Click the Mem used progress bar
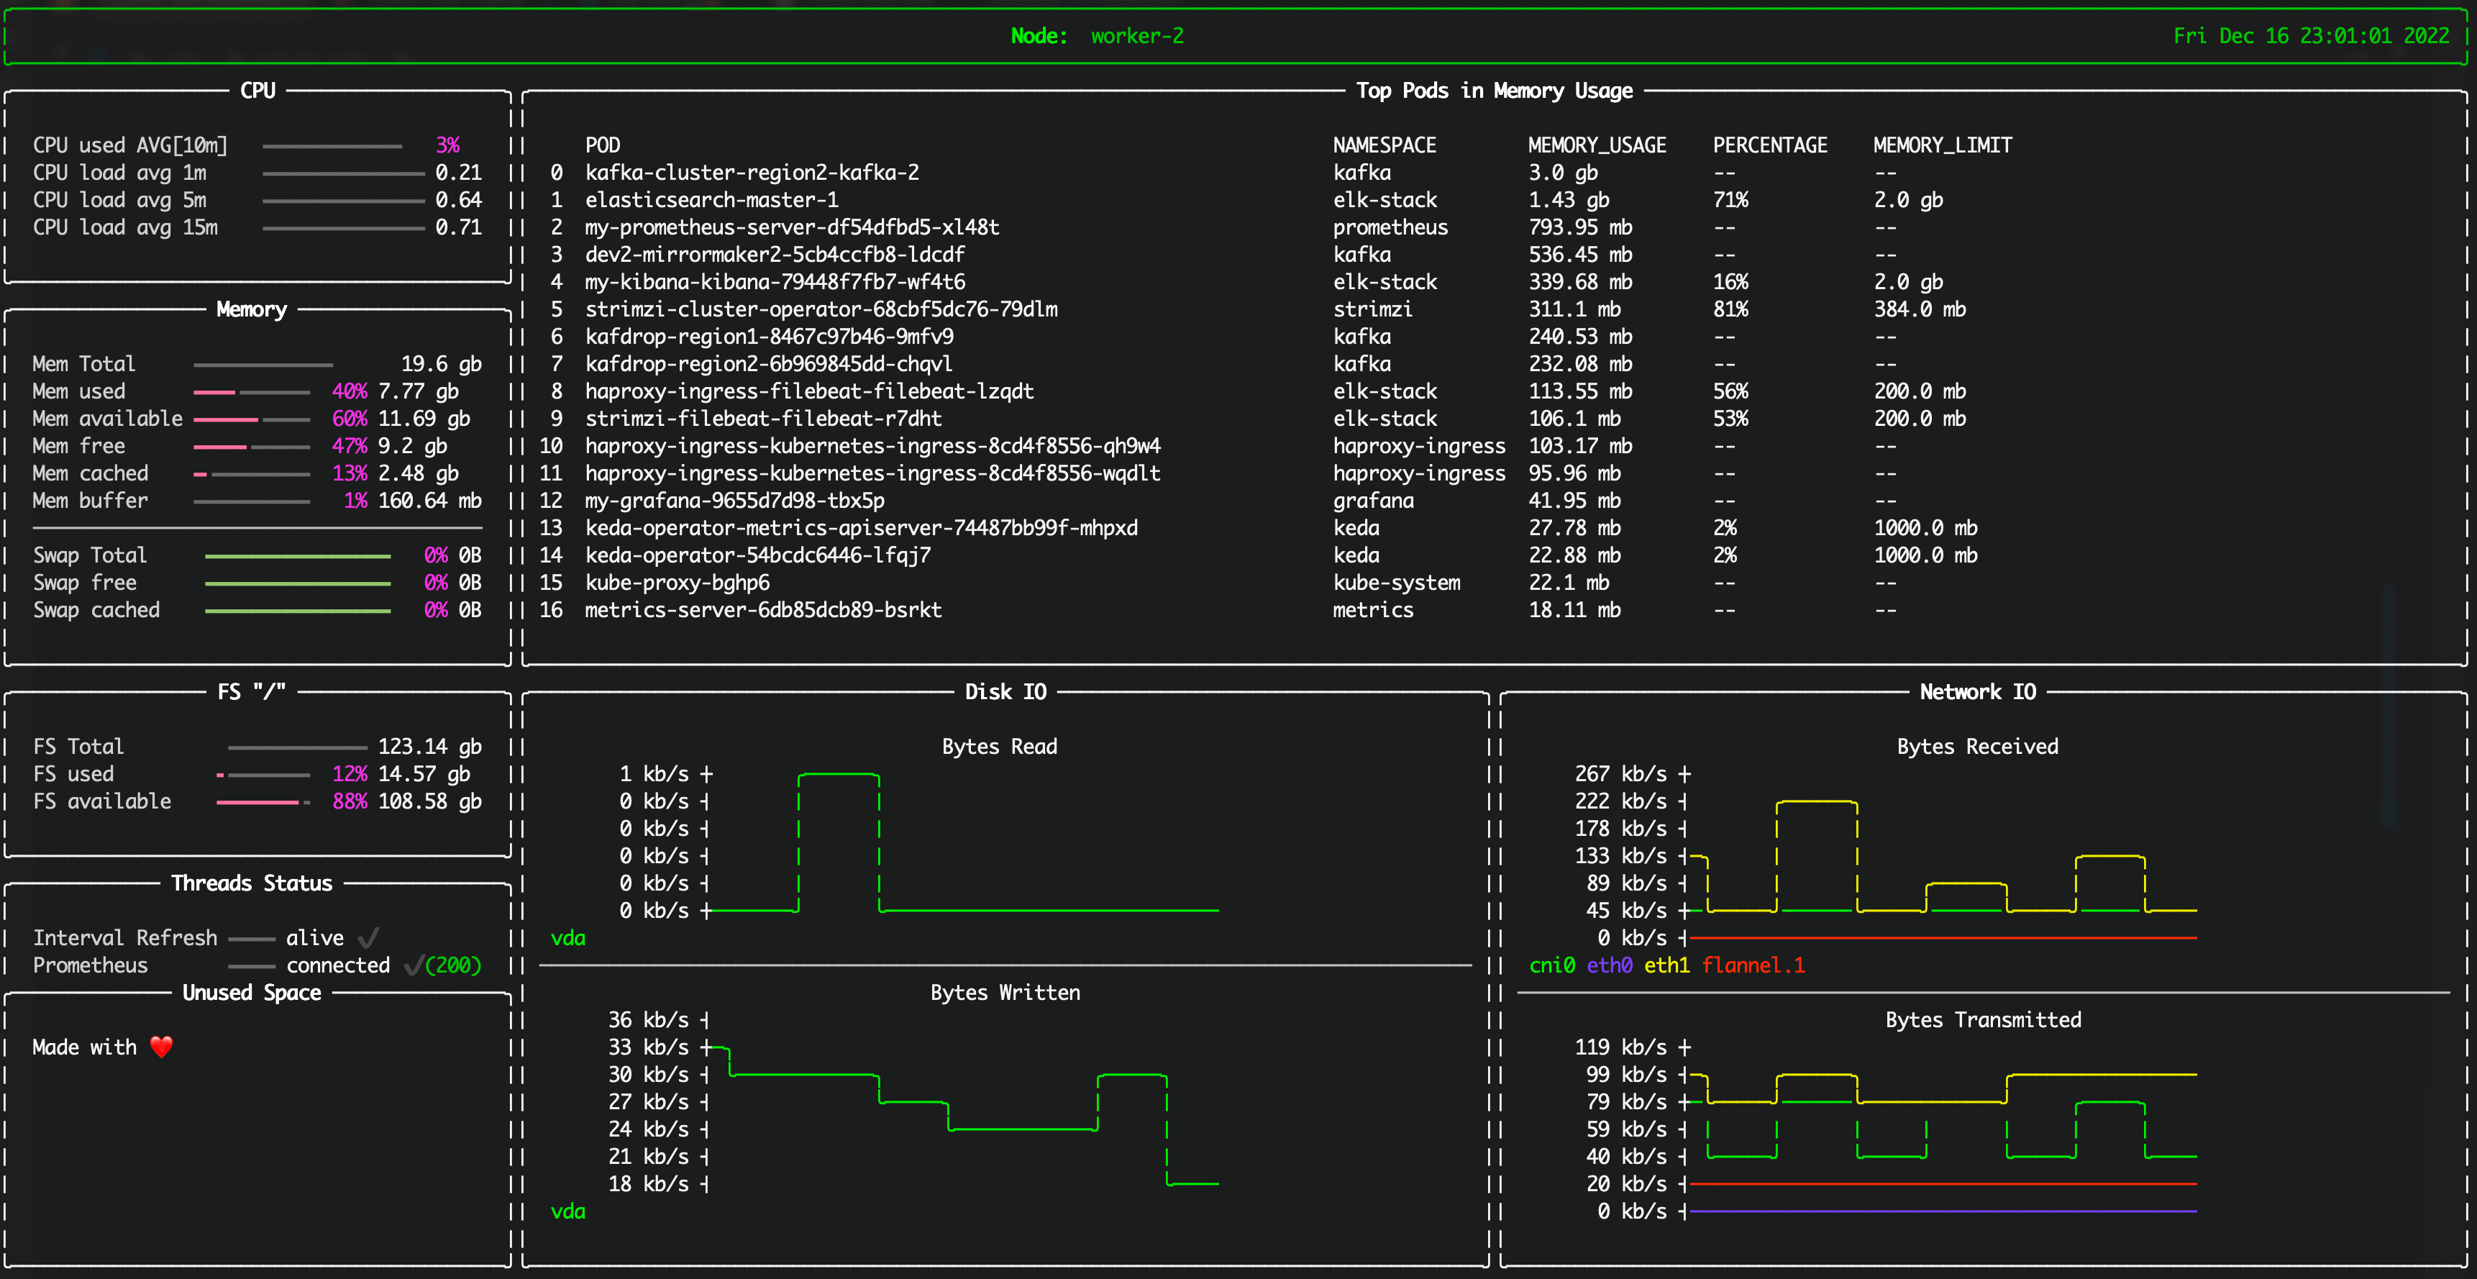This screenshot has width=2477, height=1279. point(251,392)
